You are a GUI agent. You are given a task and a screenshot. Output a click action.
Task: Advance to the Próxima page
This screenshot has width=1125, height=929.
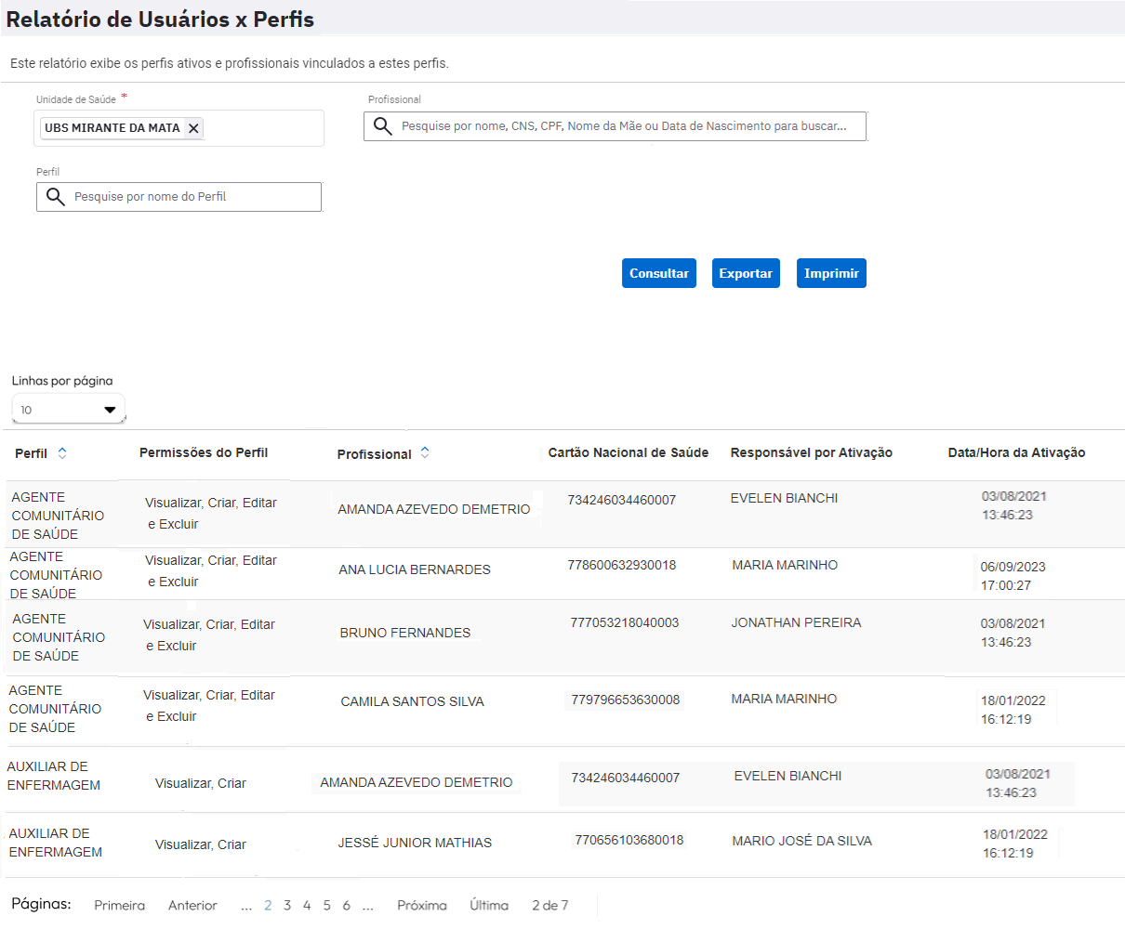coord(422,904)
